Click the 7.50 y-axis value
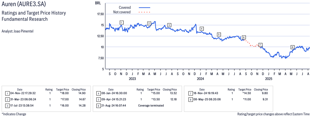This screenshot has height=116, width=313. tap(101, 58)
